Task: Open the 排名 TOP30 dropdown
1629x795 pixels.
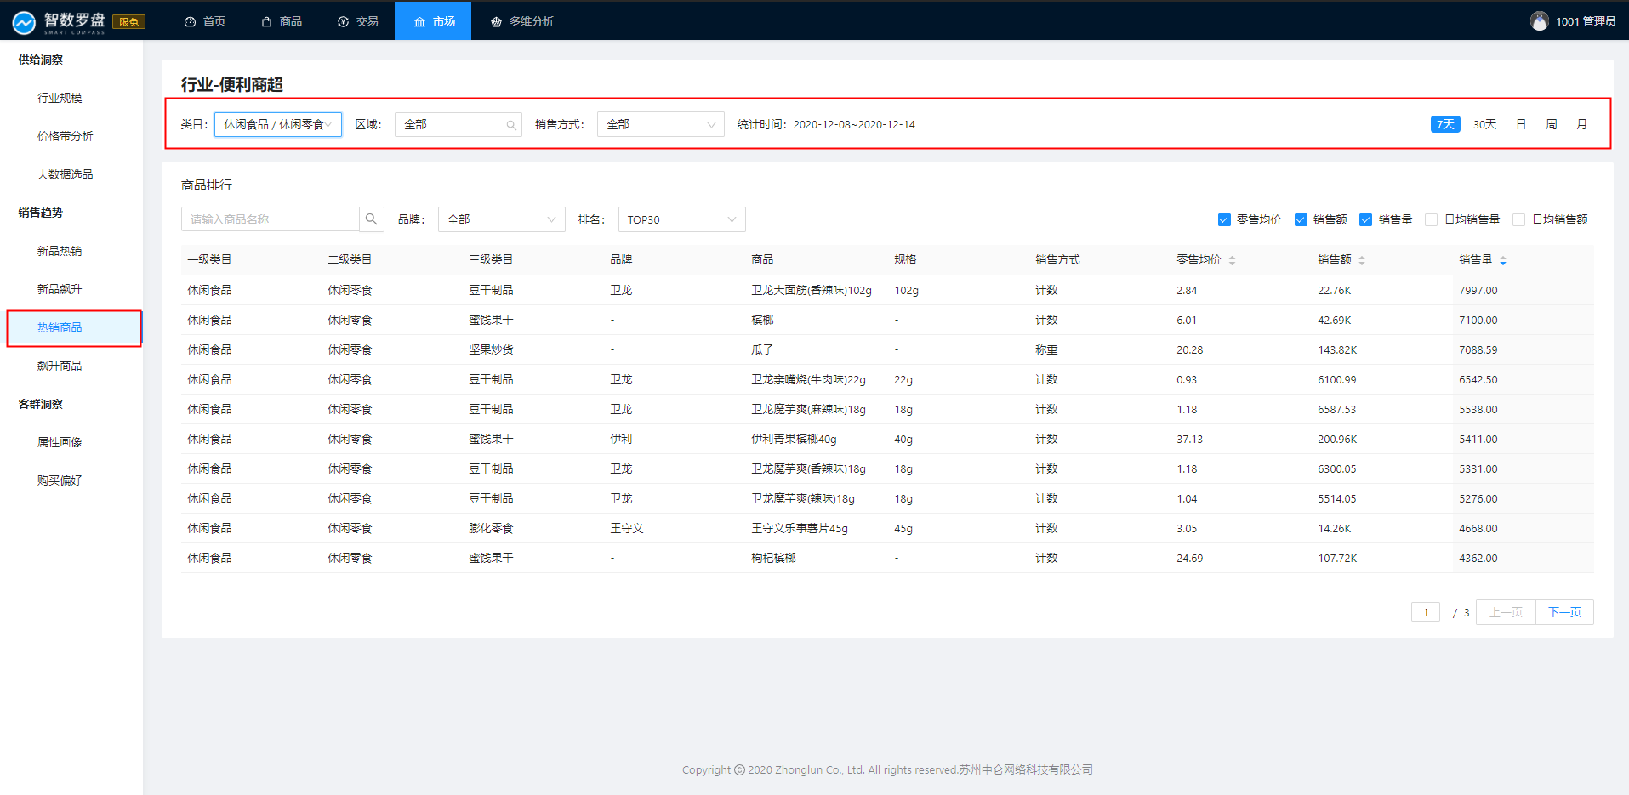Action: click(x=681, y=219)
